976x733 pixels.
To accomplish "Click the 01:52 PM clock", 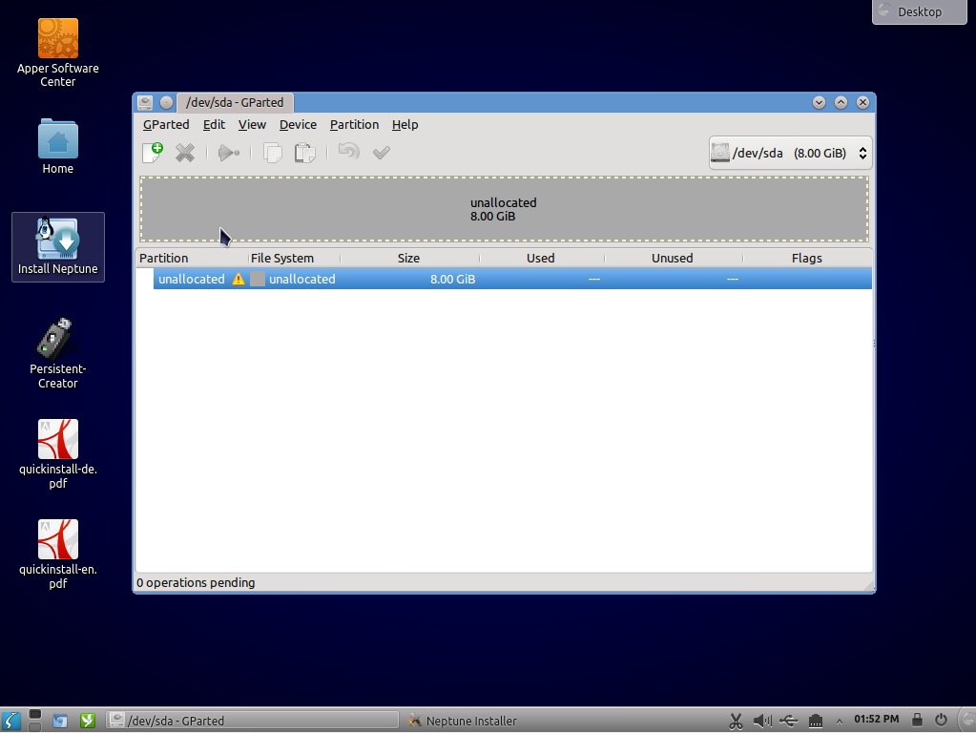I will pyautogui.click(x=877, y=720).
